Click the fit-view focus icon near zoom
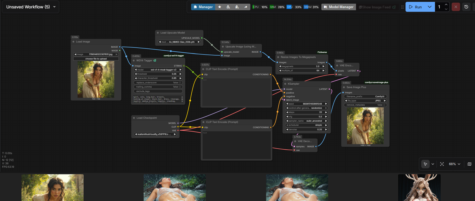Screen dimensions: 475x201 [x=442, y=164]
